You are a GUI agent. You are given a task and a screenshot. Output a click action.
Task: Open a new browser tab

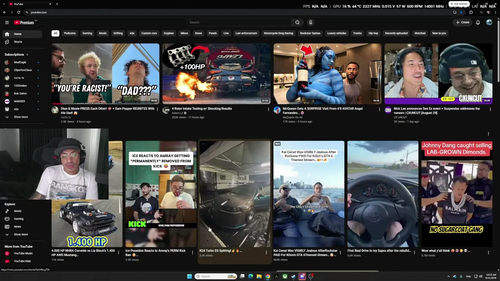click(x=57, y=4)
